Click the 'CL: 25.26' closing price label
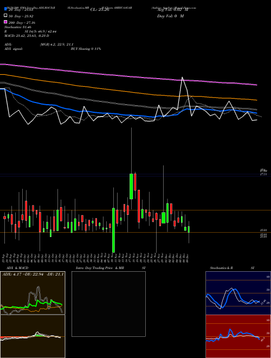This screenshot has width=271, height=358. [100, 10]
